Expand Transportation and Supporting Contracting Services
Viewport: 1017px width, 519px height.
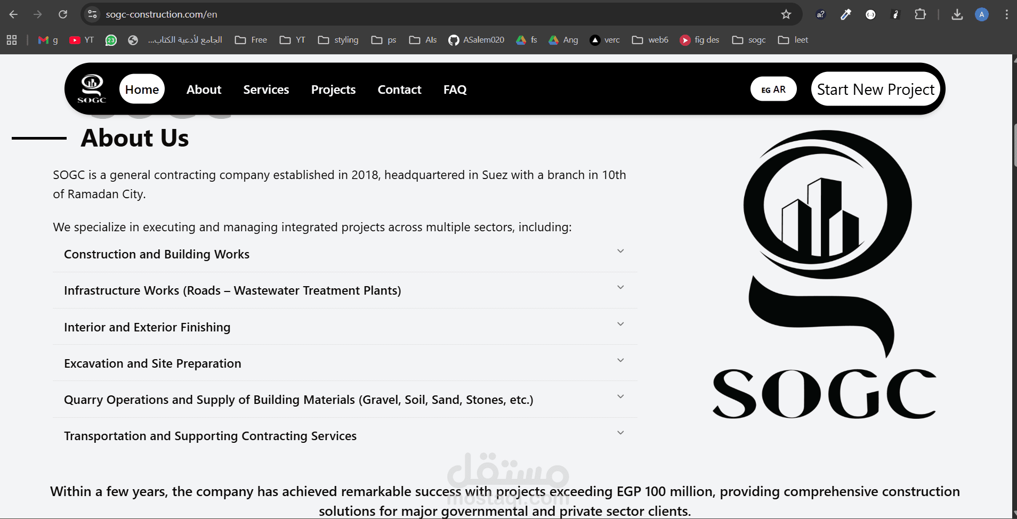pyautogui.click(x=345, y=436)
